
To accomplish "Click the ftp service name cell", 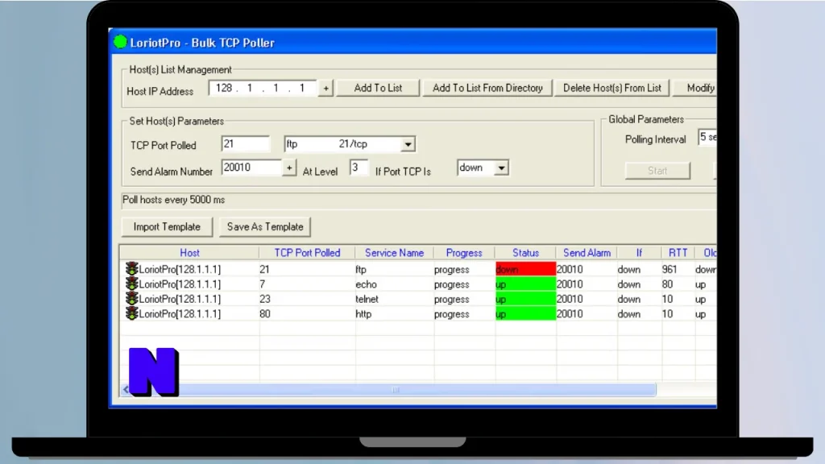I will [361, 269].
